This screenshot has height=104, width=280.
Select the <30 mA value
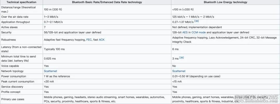49,81
